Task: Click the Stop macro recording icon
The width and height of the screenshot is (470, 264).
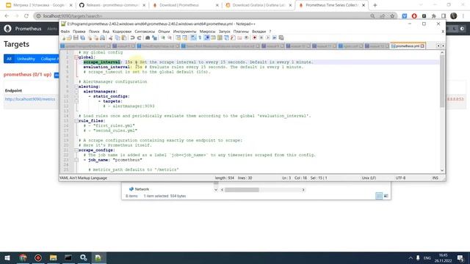Action: click(x=261, y=37)
